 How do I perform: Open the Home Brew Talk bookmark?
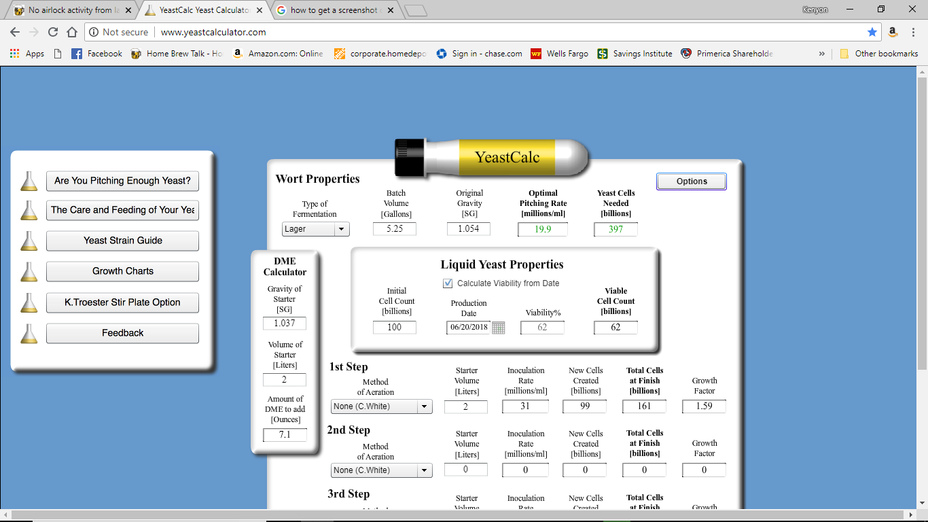coord(177,54)
